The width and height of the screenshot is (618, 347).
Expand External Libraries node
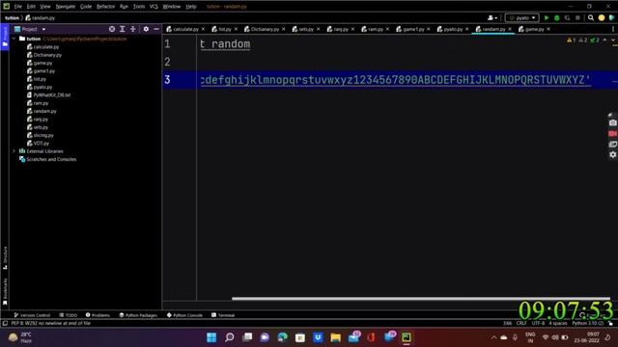[14, 151]
